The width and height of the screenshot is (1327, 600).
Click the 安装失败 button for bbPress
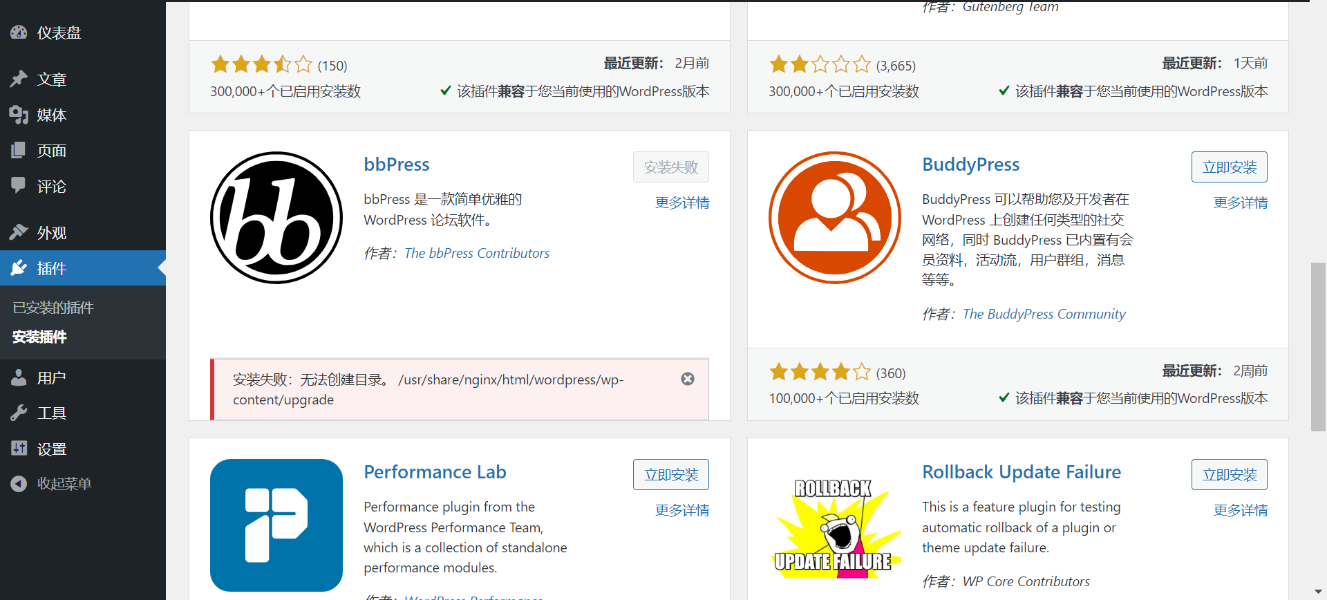pos(671,167)
